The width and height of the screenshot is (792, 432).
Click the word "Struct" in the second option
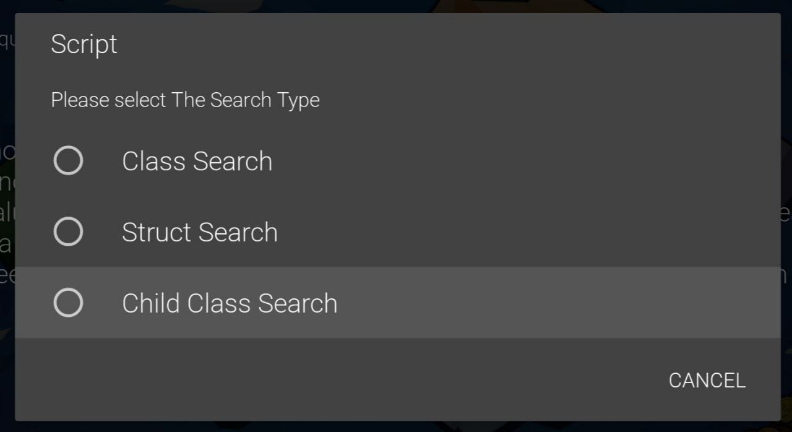point(157,233)
